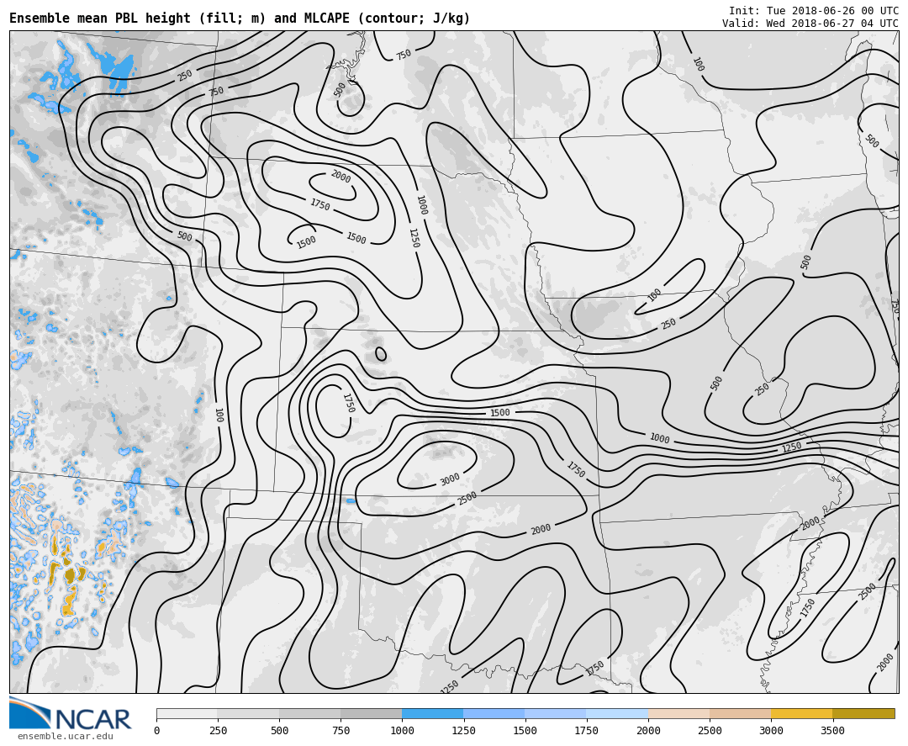Open the ensemble.ucar.edu link below the logo
This screenshot has width=908, height=746.
pyautogui.click(x=66, y=737)
